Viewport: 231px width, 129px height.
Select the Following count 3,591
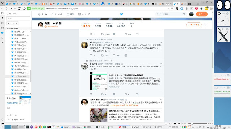[98, 25]
